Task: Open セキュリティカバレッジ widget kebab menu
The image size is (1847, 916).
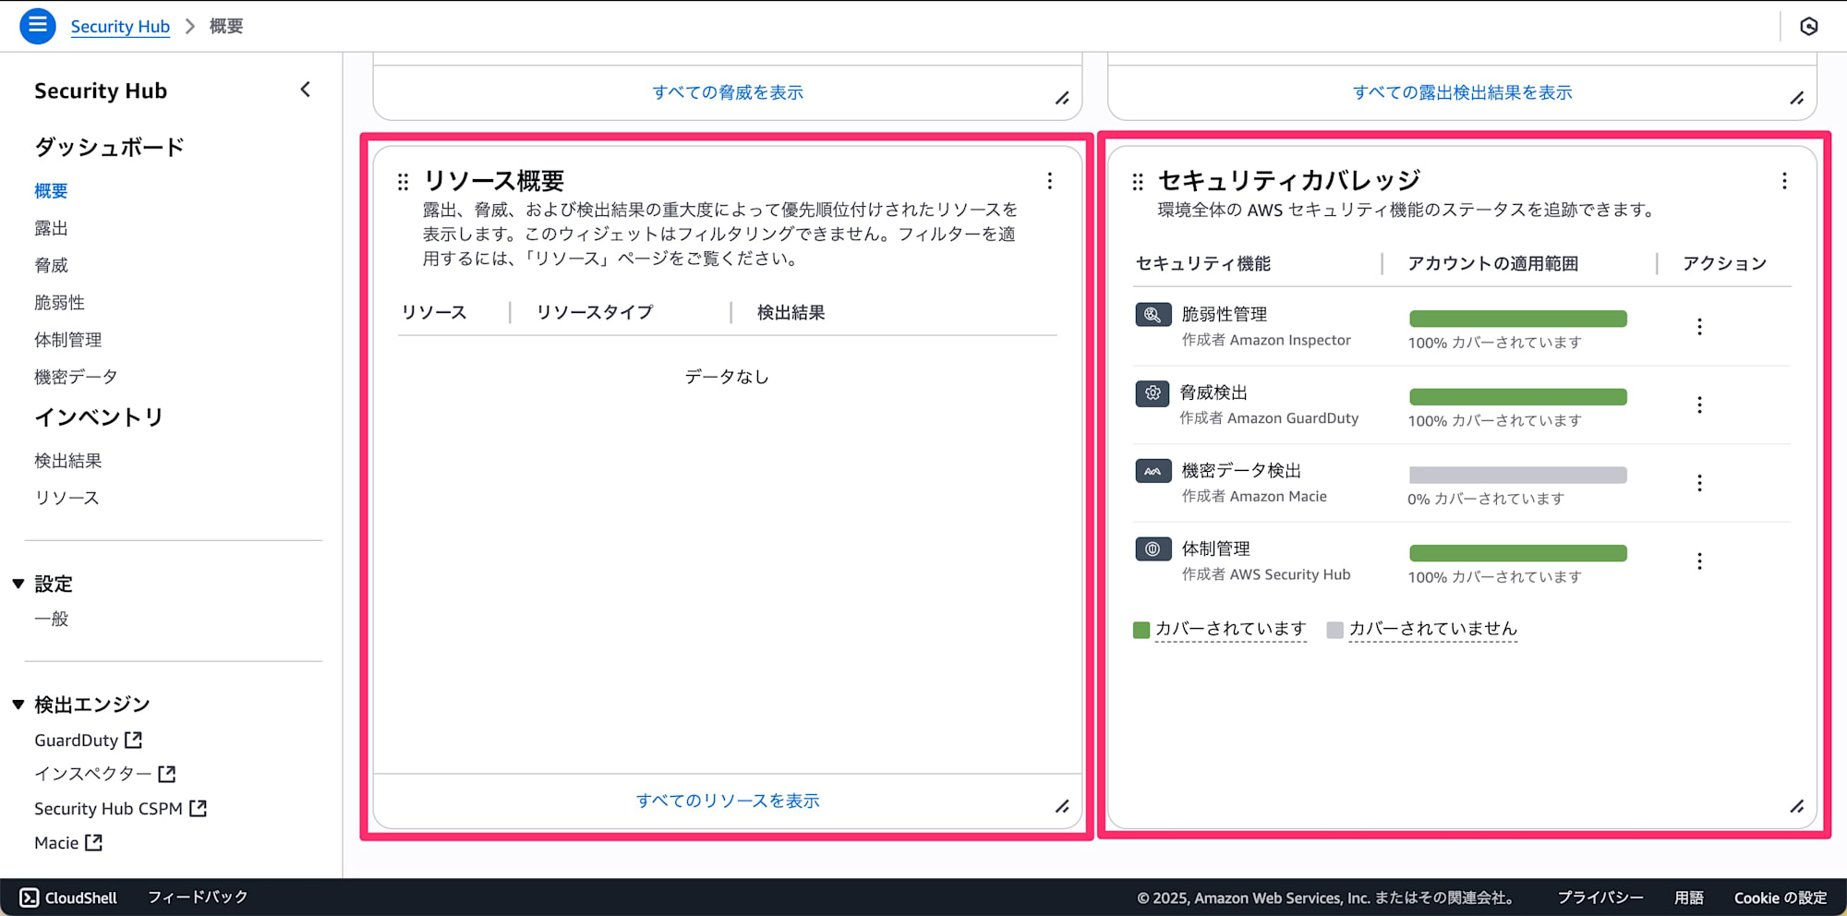Action: 1784,181
